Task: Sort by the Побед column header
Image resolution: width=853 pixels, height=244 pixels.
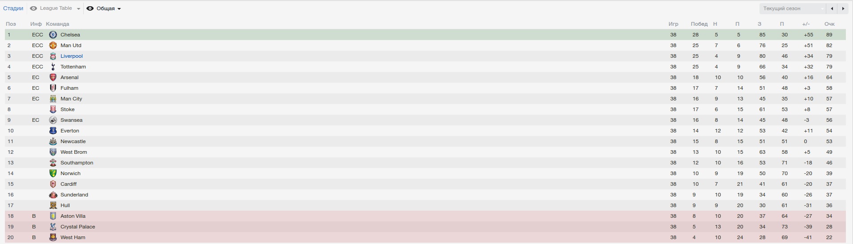Action: [x=699, y=24]
